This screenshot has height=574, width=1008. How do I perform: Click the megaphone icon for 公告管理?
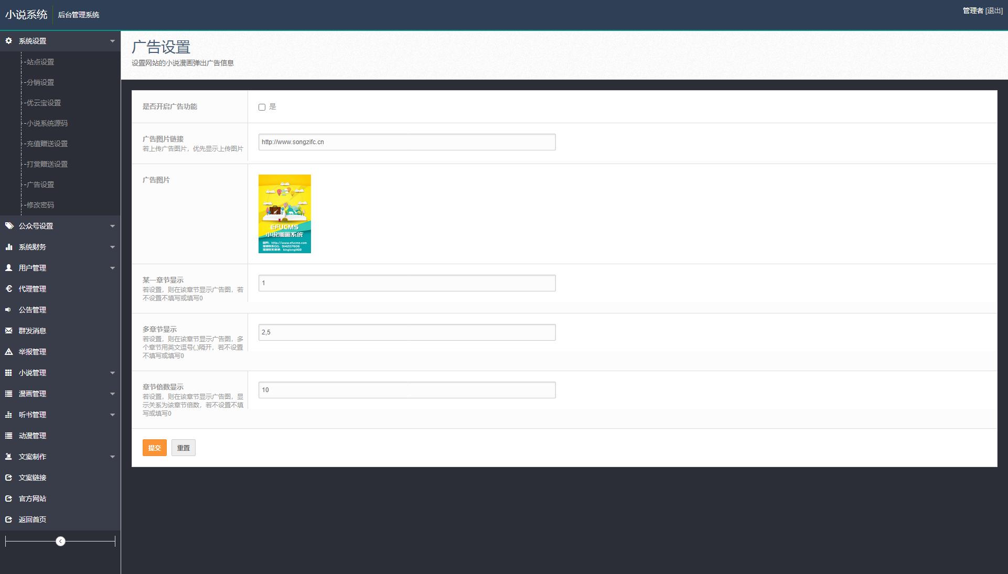click(x=8, y=310)
